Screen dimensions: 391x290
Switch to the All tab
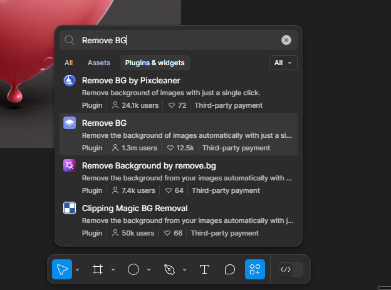(68, 63)
